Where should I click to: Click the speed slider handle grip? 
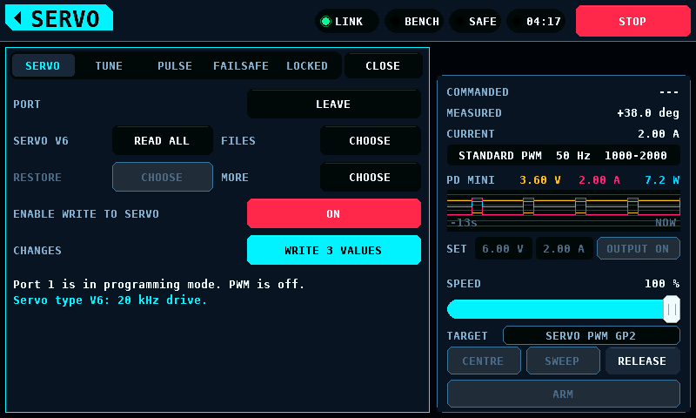point(672,309)
